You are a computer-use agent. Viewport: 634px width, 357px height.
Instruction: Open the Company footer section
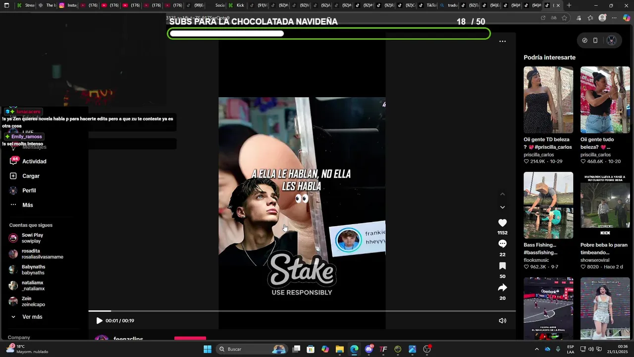coord(19,337)
